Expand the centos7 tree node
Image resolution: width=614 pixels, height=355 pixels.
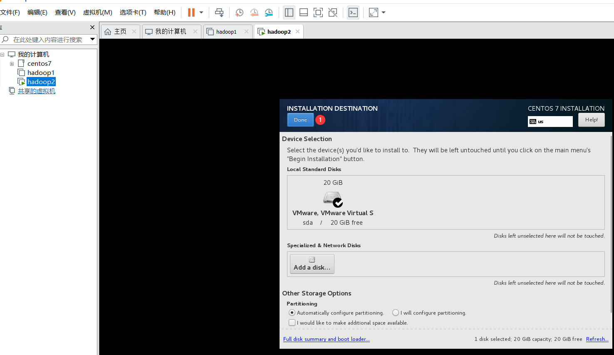(x=12, y=64)
